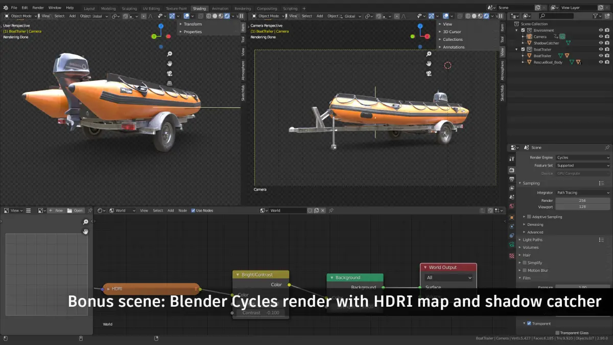The width and height of the screenshot is (613, 345).
Task: Click the Light Paths presets list icon
Action: (601, 240)
